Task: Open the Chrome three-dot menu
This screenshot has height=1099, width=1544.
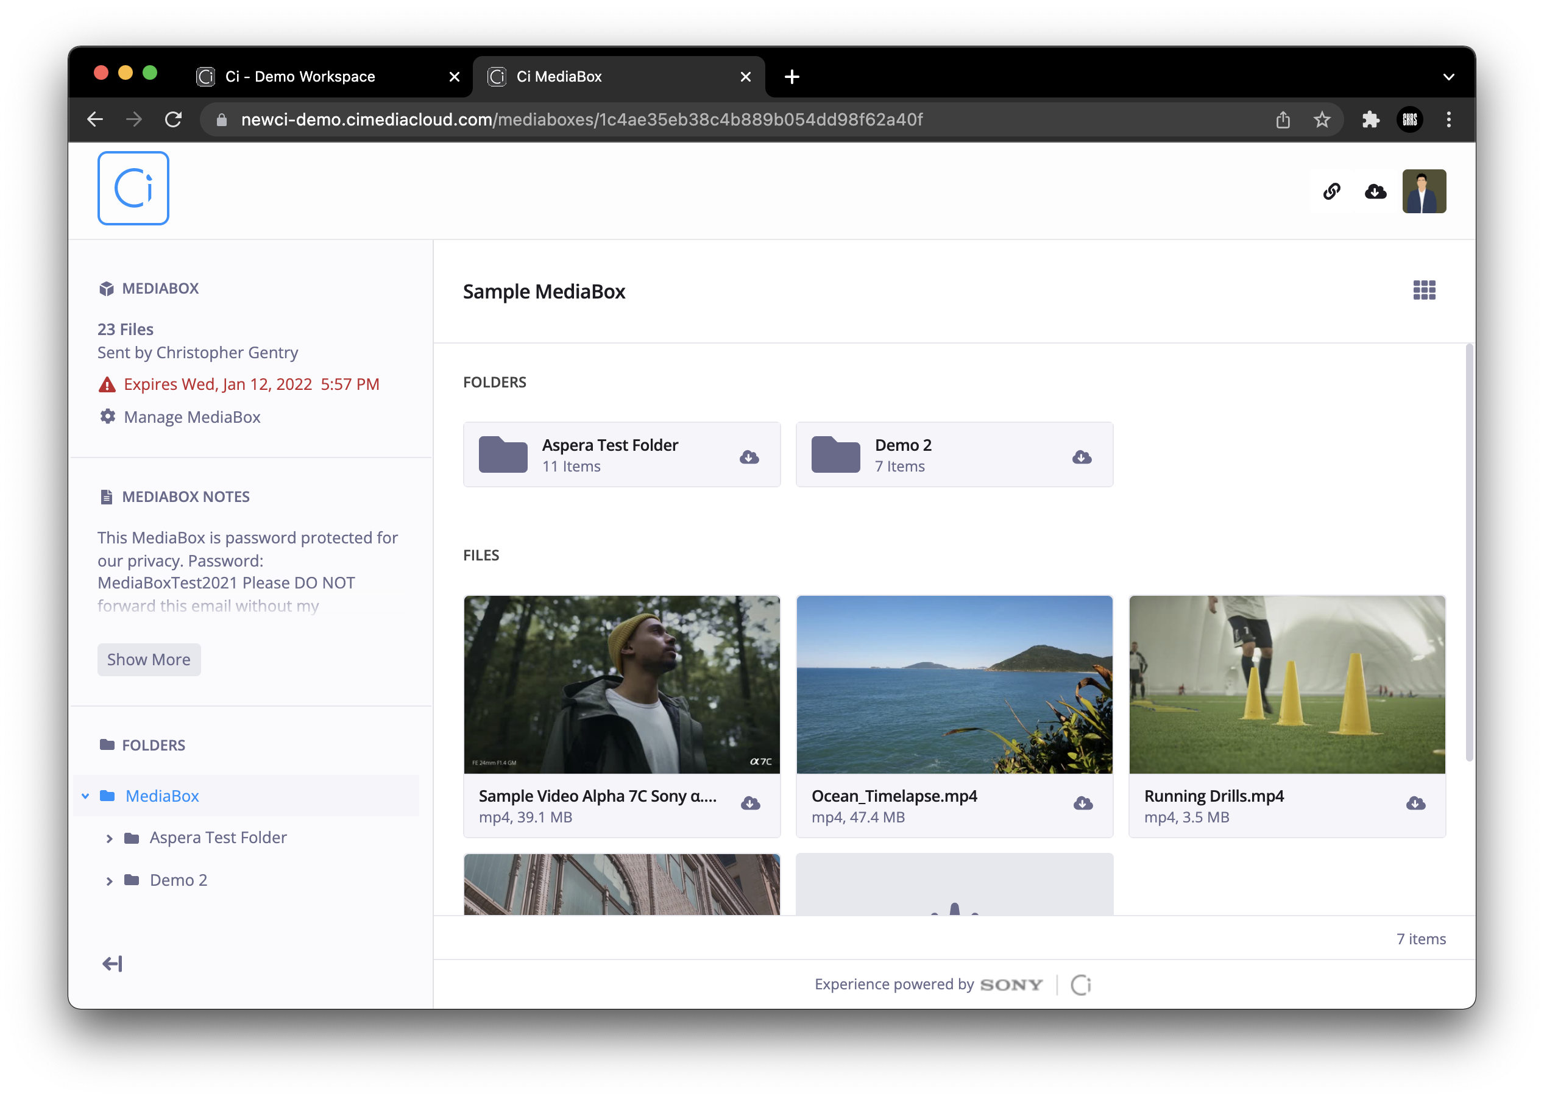Action: [1448, 120]
